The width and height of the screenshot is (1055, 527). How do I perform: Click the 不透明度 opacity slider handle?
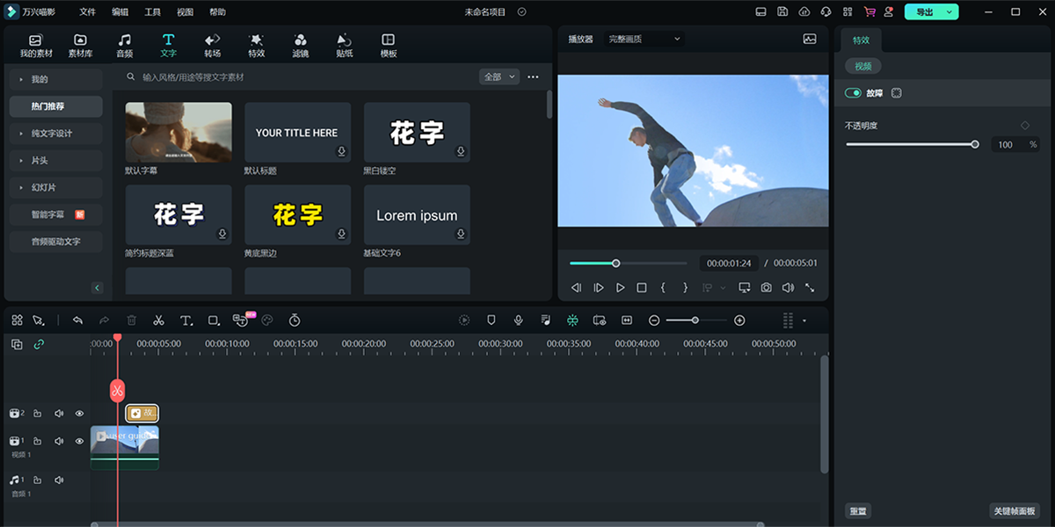pyautogui.click(x=974, y=143)
